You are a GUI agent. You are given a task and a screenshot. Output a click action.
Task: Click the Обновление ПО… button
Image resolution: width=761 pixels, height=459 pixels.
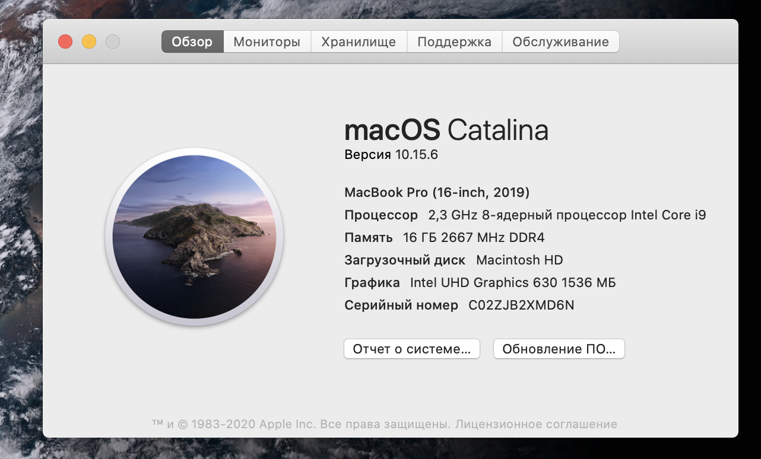(559, 349)
